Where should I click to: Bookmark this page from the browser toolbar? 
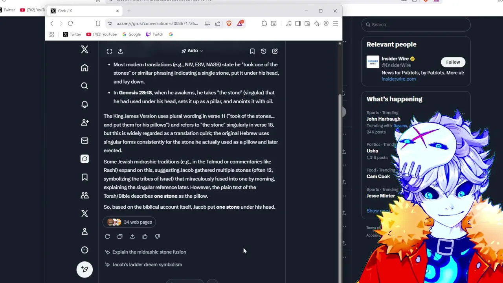click(x=98, y=24)
